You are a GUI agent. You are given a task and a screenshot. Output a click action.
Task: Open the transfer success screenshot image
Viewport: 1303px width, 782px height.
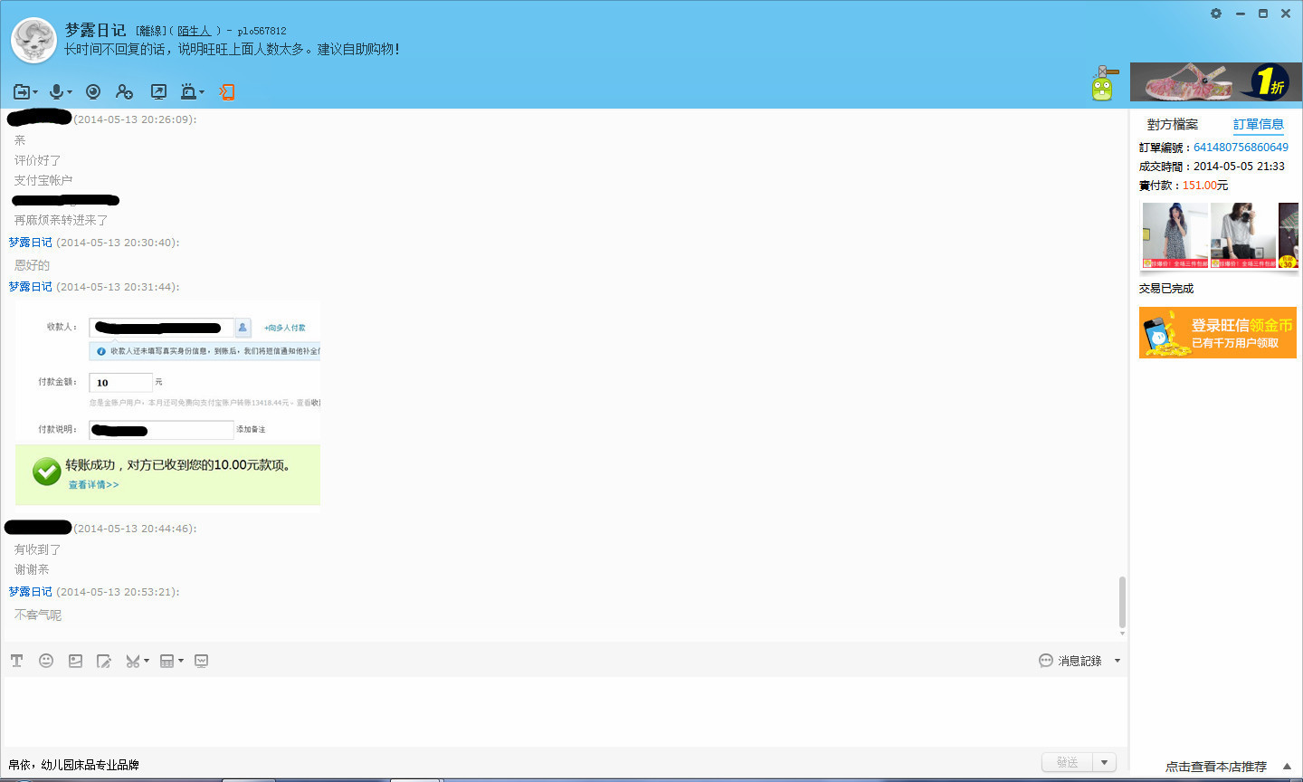coord(168,405)
